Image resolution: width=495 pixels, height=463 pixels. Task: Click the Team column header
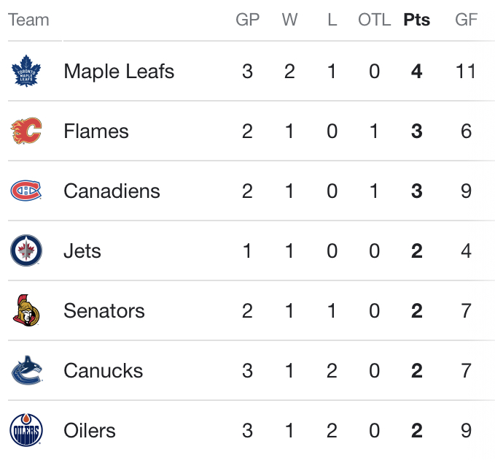click(x=28, y=20)
